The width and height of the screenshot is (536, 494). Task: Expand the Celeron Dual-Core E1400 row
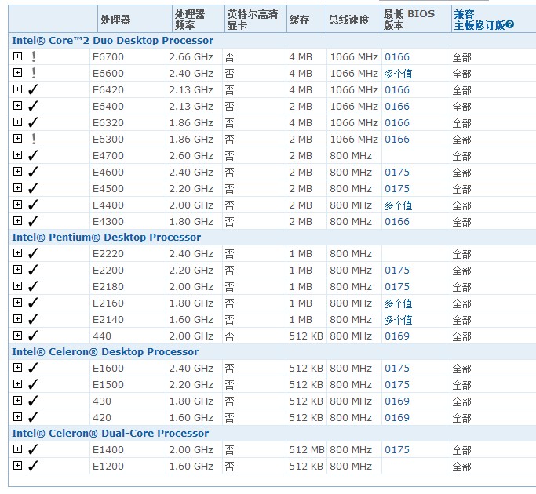tap(17, 449)
